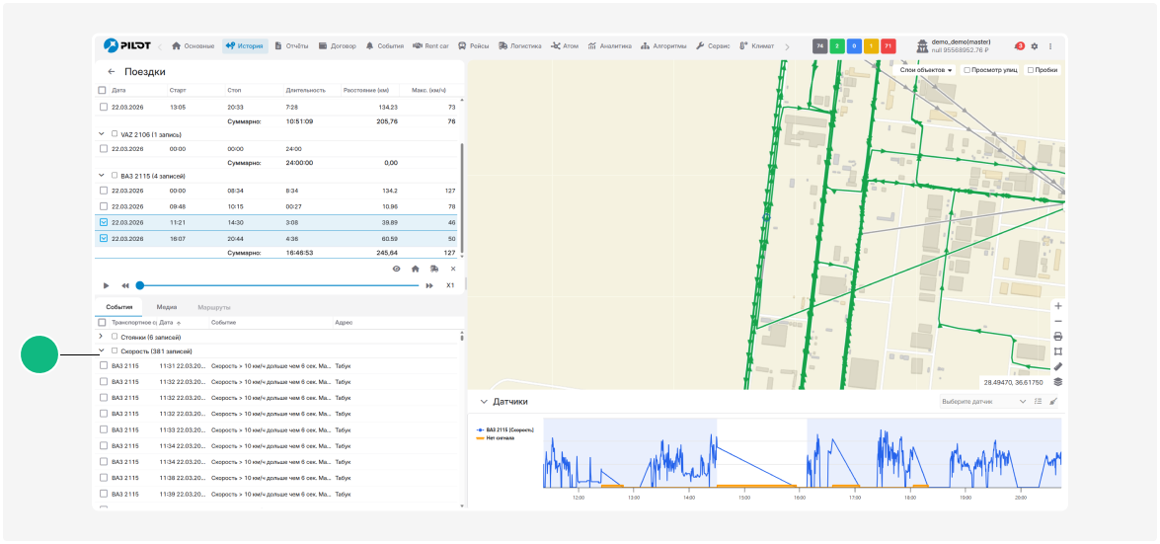
Task: Go back with arrow next to Поездки
Action: tap(112, 72)
